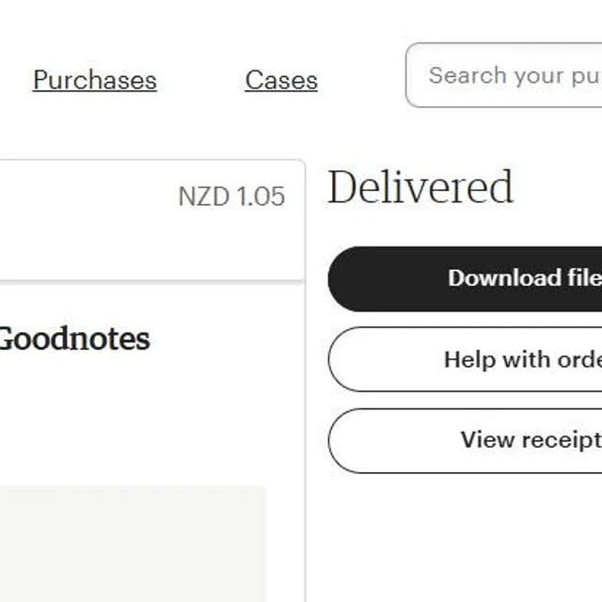Go to Purchases via underlined link

pos(95,80)
